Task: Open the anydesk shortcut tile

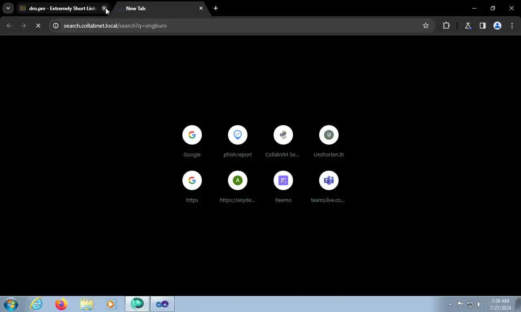Action: 238,180
